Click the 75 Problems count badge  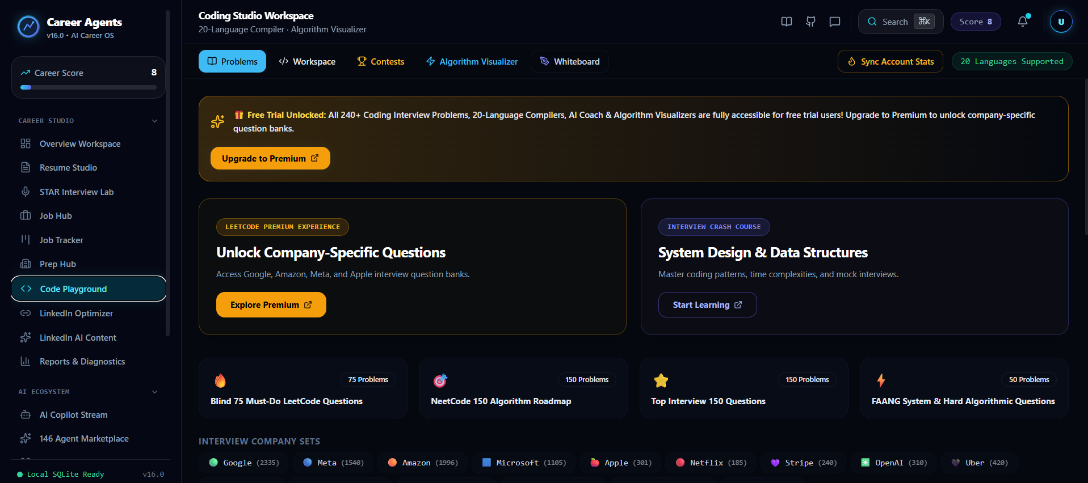click(368, 379)
